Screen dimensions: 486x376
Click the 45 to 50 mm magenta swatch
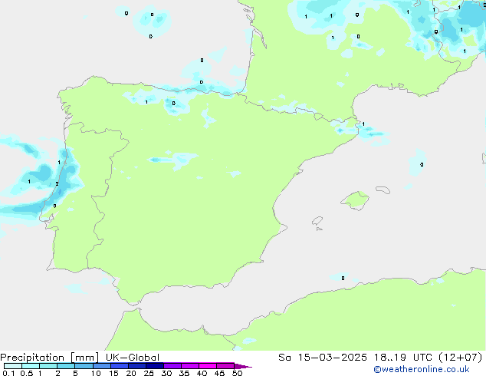click(x=225, y=366)
